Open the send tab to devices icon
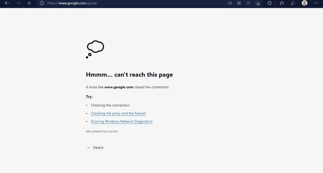The height and width of the screenshot is (173, 323). [230, 3]
